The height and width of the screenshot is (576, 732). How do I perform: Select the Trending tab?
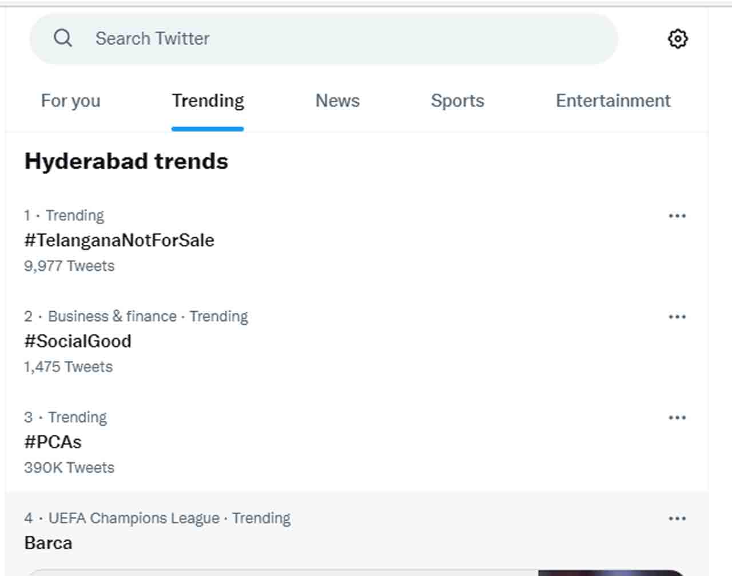[208, 101]
